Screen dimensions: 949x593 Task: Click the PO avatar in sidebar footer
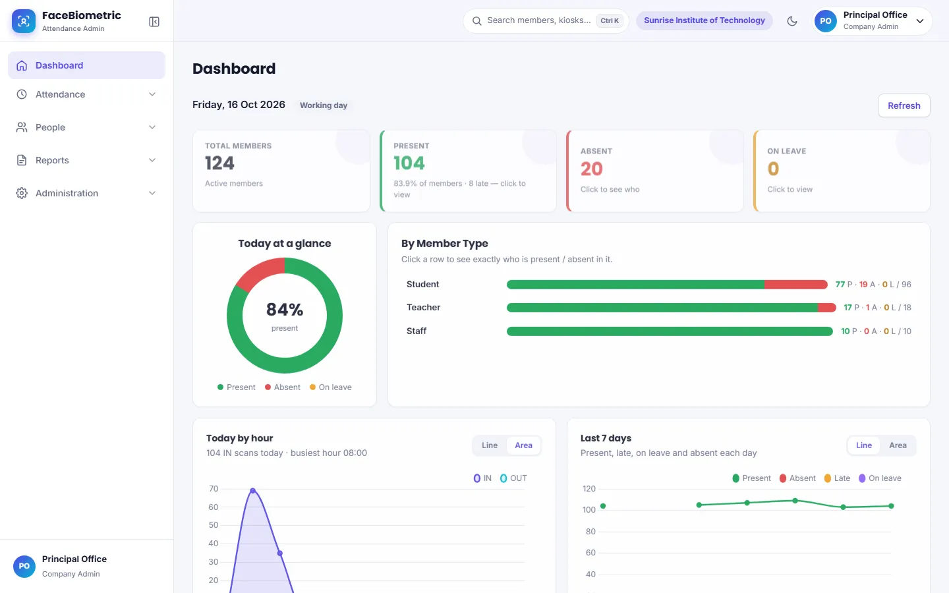[x=24, y=566]
